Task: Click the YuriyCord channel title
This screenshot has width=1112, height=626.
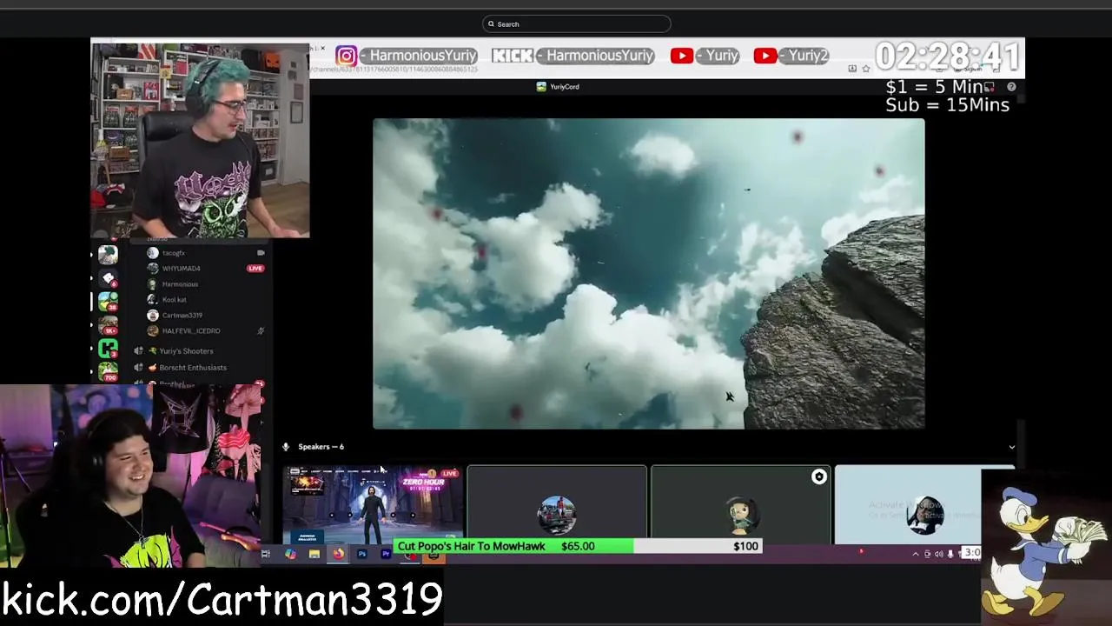Action: tap(558, 87)
